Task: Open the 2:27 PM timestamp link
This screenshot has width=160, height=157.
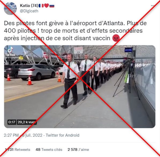Action: pyautogui.click(x=11, y=135)
